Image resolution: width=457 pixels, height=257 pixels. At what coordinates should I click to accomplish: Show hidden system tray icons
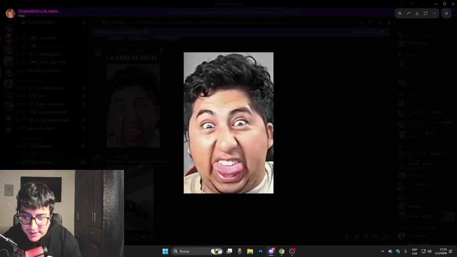383,251
